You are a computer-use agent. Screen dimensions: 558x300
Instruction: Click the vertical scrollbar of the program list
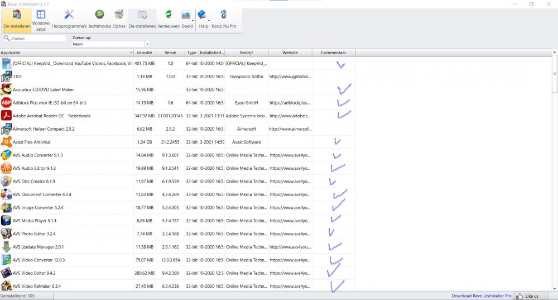coord(554,168)
